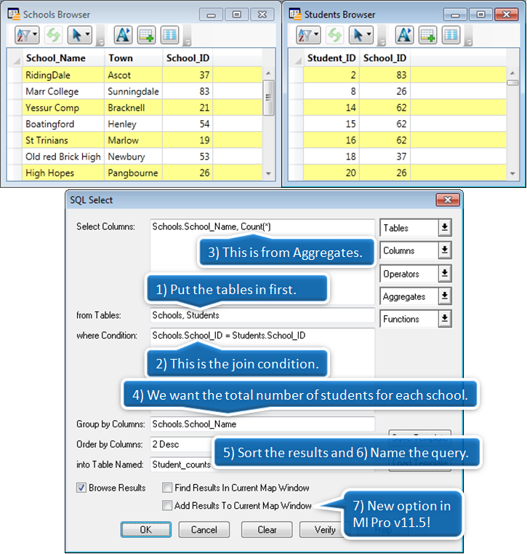The image size is (527, 554).
Task: Close the SQL Select dialog
Action: click(x=448, y=200)
